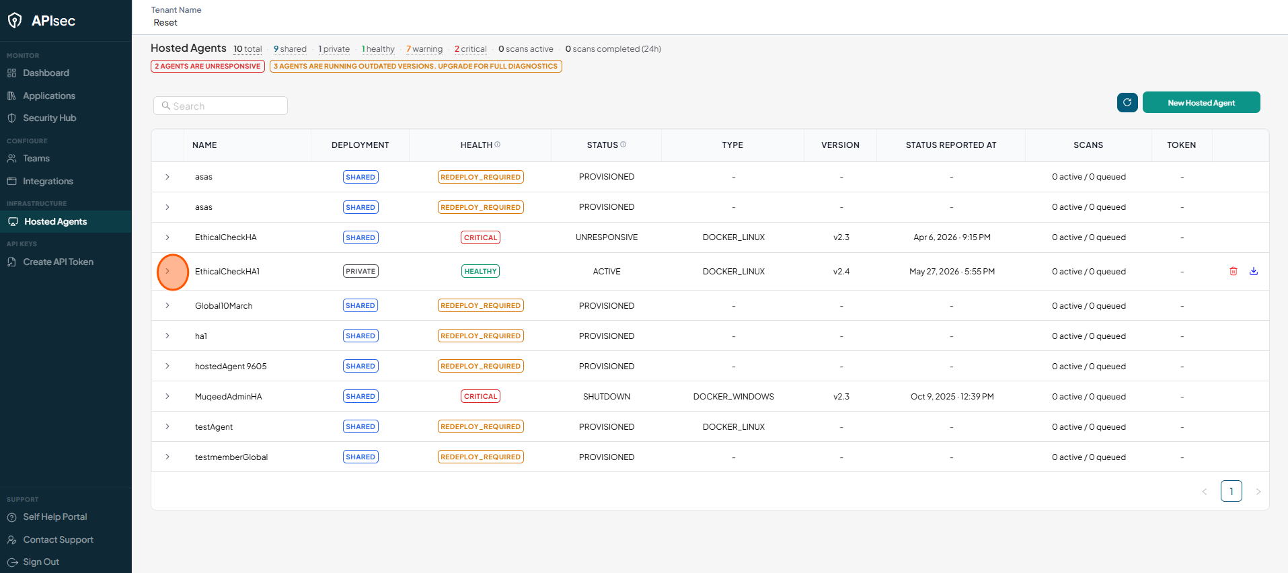Click the Reset tenant link

pos(165,22)
